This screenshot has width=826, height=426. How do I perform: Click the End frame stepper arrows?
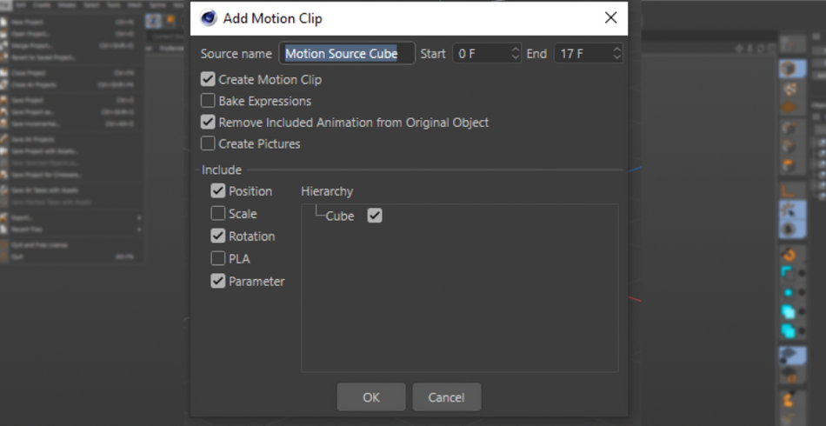[x=616, y=54]
